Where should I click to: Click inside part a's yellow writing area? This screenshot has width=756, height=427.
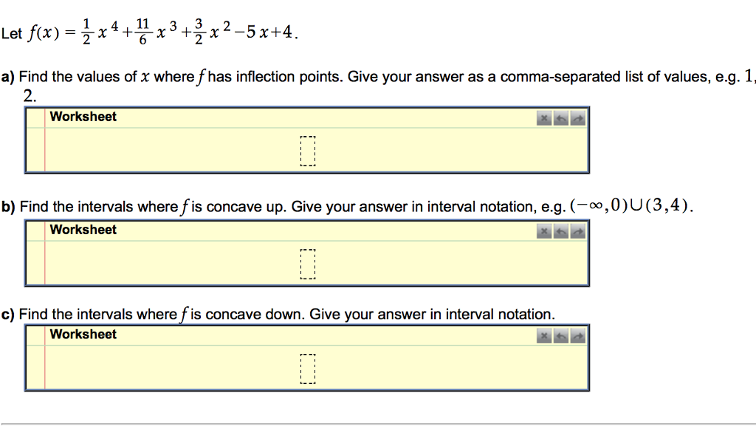click(x=185, y=151)
